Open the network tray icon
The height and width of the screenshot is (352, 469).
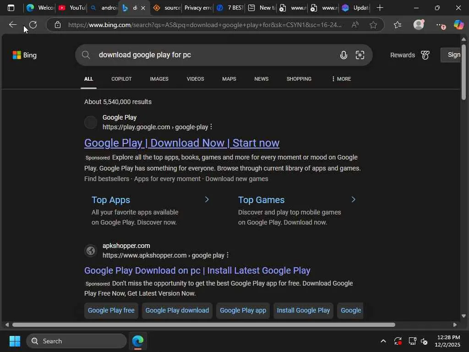coord(413,341)
